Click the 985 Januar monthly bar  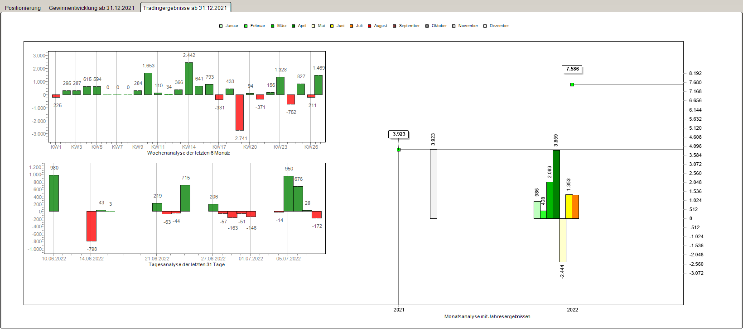537,210
